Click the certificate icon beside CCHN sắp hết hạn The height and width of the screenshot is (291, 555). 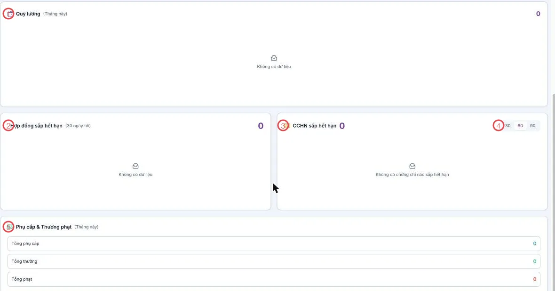(x=287, y=126)
